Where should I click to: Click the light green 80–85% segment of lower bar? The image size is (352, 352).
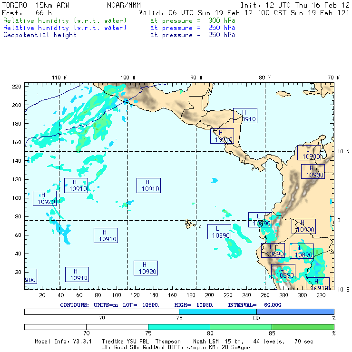point(241,327)
